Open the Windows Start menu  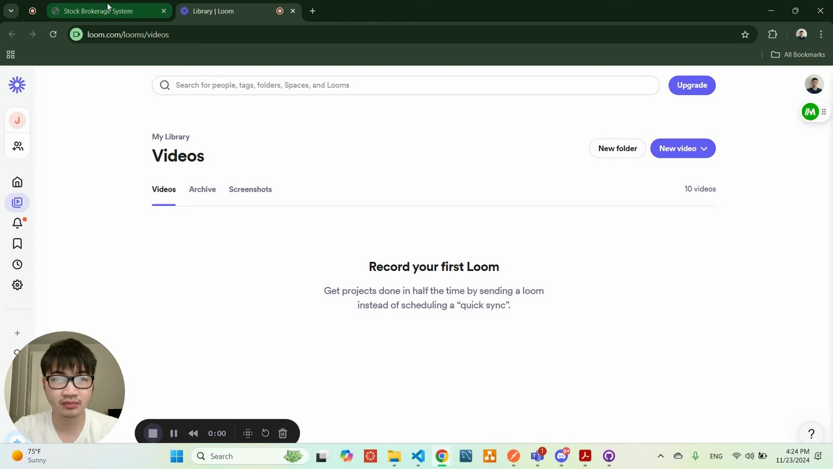point(176,456)
